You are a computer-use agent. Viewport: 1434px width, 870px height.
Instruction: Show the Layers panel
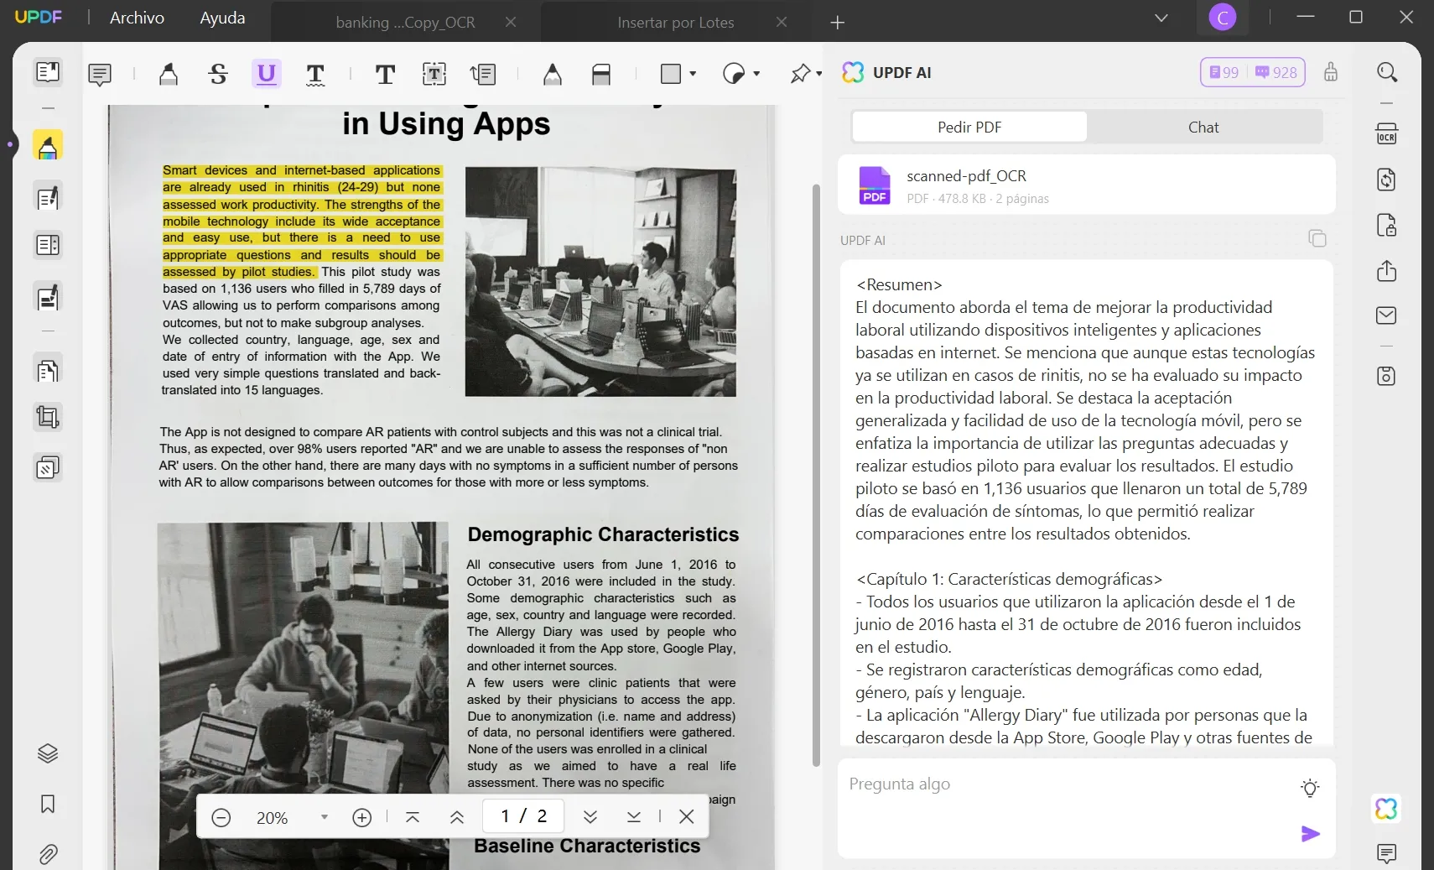48,753
